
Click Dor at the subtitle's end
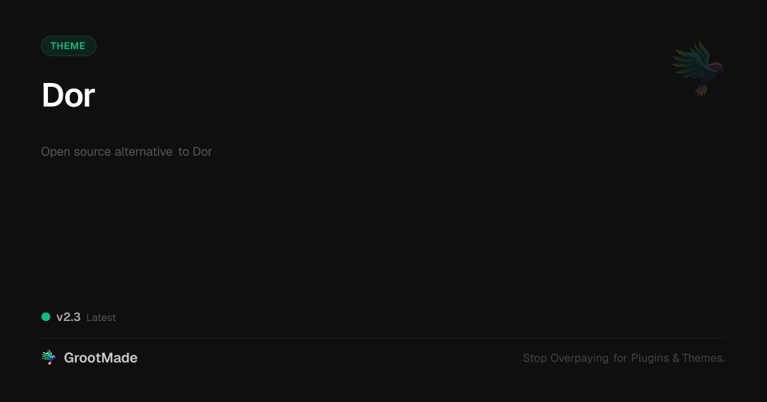click(x=202, y=152)
